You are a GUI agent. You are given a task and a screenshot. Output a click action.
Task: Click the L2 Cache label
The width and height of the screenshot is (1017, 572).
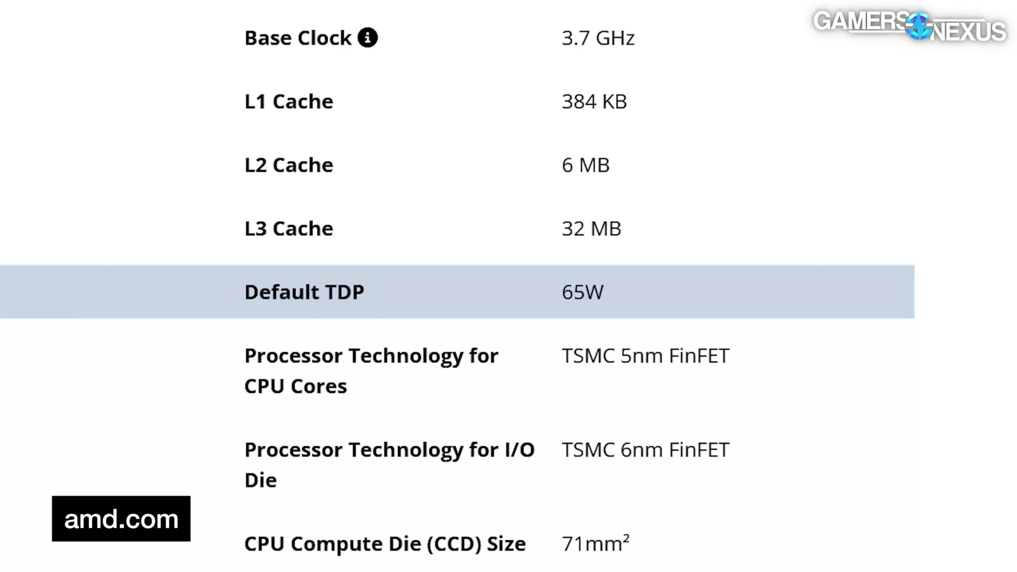pyautogui.click(x=289, y=165)
